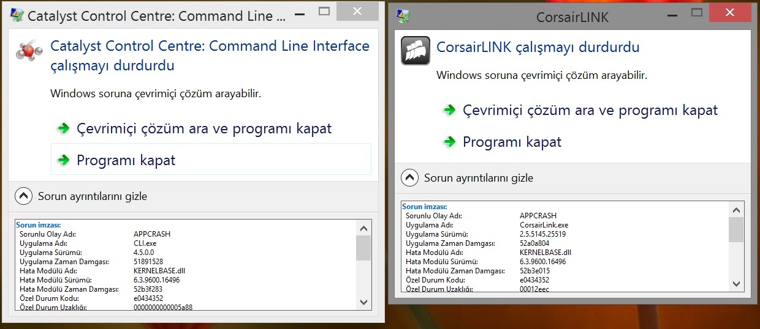Click version value '2.5.5145.25519'

tap(543, 234)
